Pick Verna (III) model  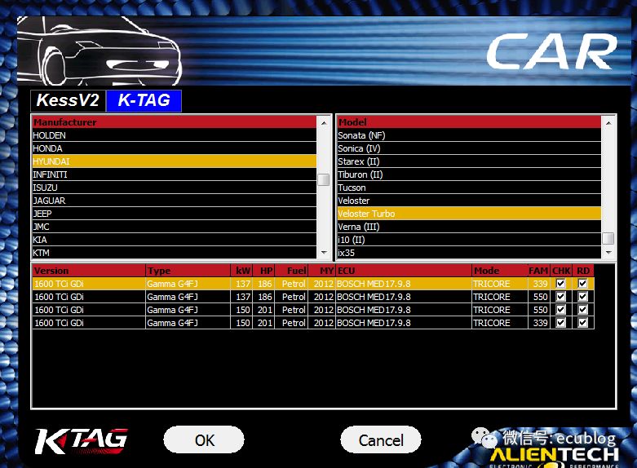pyautogui.click(x=469, y=227)
